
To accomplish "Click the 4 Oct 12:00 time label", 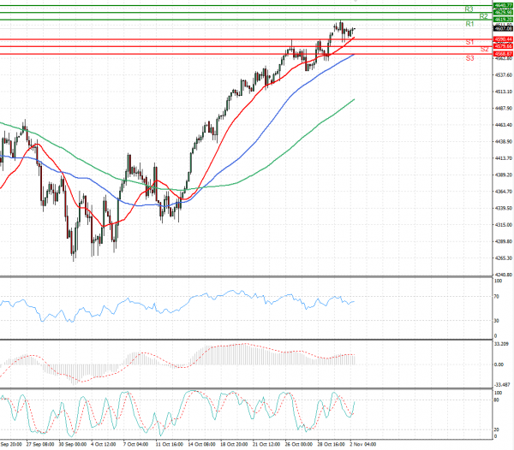I will 104,444.
